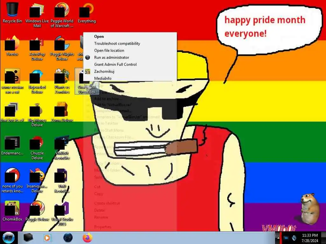Select the 'none of you' desktop icon
The image size is (326, 244).
coord(12,180)
